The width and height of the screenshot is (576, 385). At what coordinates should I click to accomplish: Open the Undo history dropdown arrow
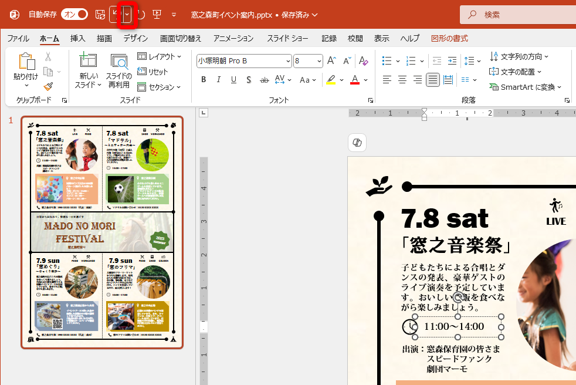(127, 15)
